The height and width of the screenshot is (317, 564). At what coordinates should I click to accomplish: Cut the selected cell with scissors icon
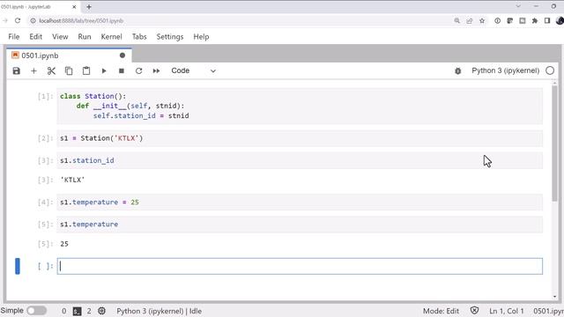51,70
